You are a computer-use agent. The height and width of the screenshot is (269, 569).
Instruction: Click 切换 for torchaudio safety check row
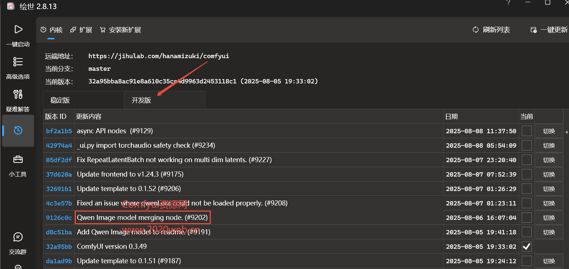549,146
